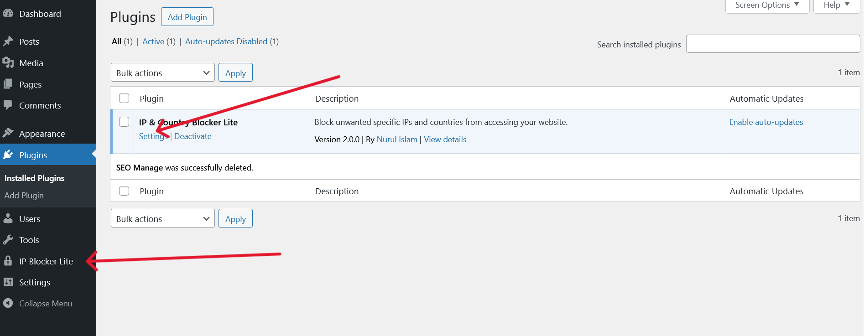
Task: Deactivate the IP & Country Blocker Lite plugin
Action: click(193, 136)
